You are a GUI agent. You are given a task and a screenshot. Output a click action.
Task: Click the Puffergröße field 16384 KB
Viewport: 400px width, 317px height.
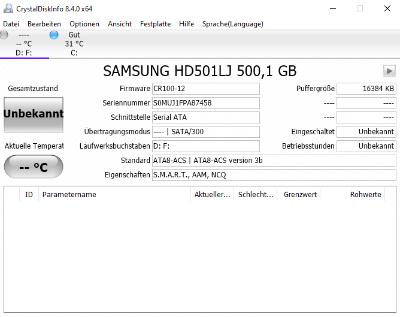tap(366, 89)
